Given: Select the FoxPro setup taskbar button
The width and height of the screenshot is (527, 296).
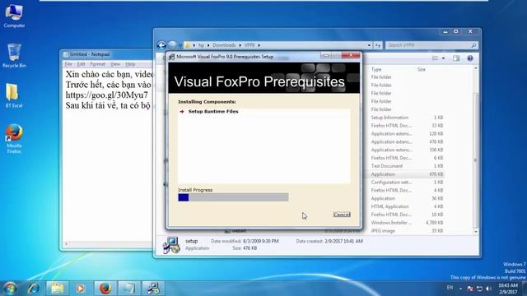Looking at the screenshot, I should [153, 289].
